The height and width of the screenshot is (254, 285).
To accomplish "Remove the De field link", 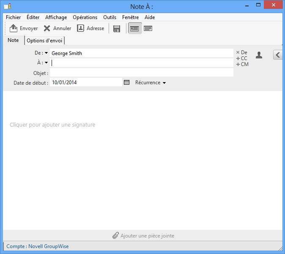I will coord(241,52).
